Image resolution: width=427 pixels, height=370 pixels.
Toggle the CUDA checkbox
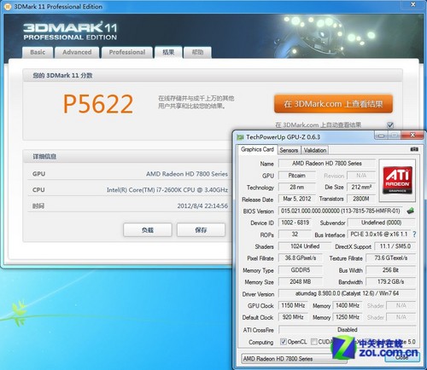314,342
